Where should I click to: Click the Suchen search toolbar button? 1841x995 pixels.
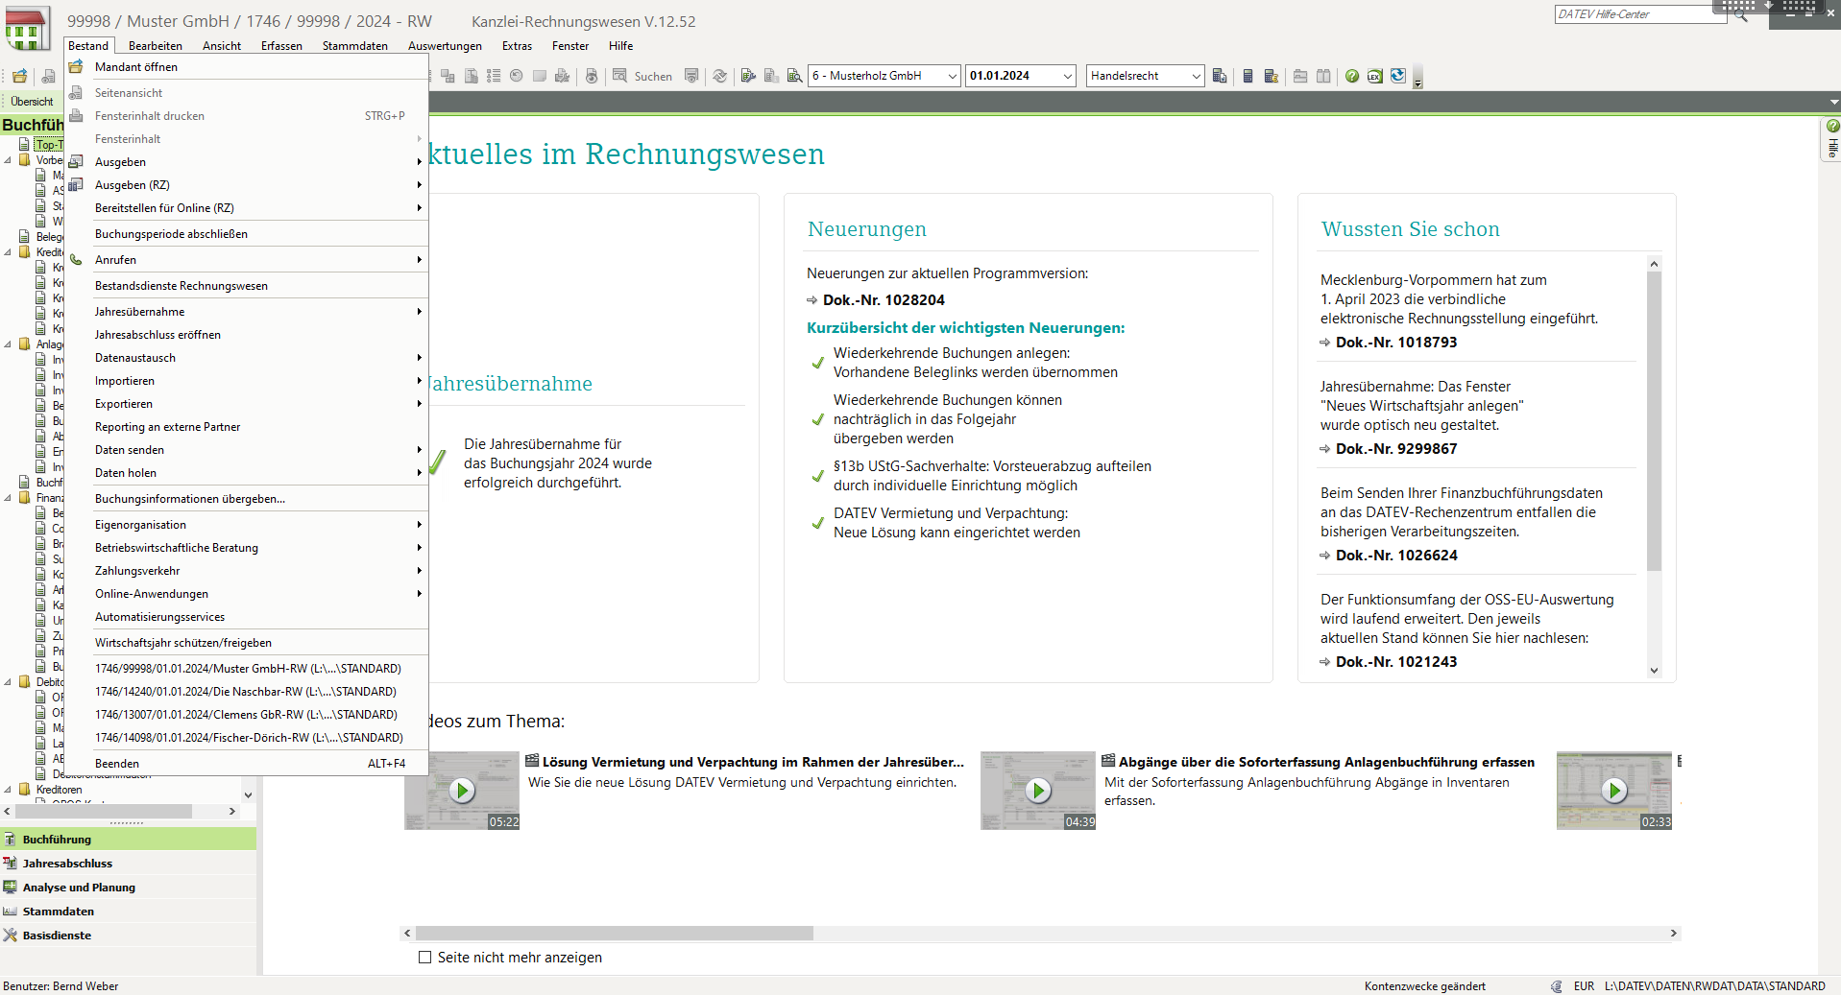642,76
